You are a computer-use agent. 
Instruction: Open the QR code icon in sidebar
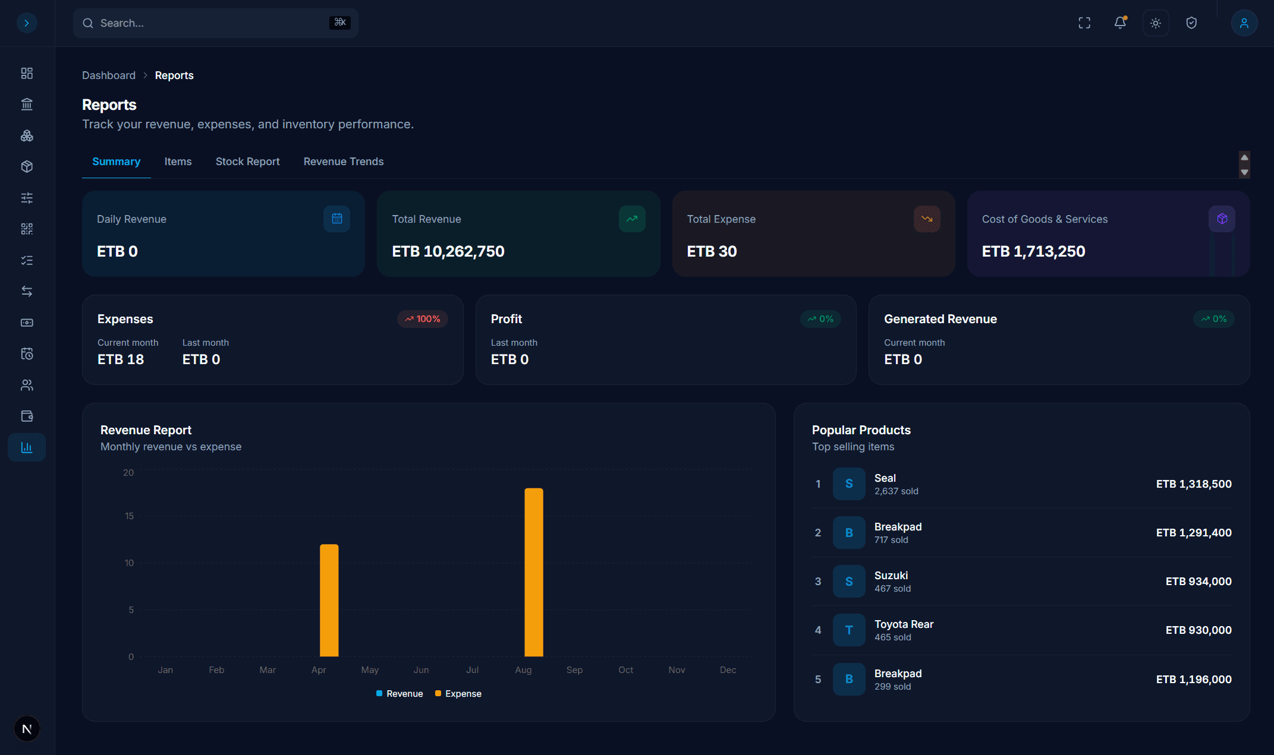click(27, 229)
